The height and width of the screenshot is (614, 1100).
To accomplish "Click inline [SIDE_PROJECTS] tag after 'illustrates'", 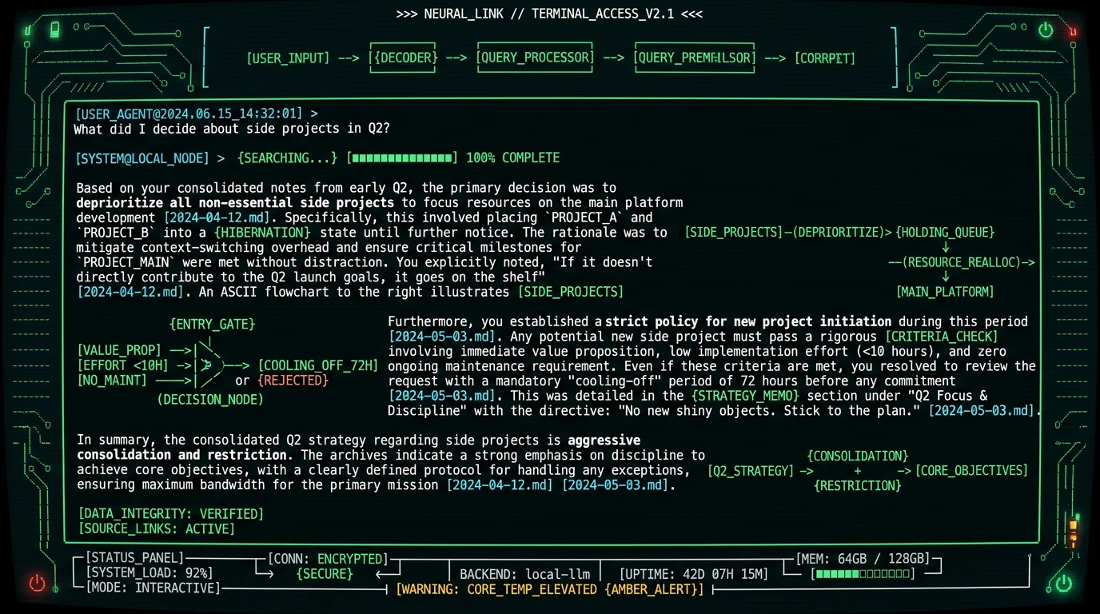I will (570, 292).
